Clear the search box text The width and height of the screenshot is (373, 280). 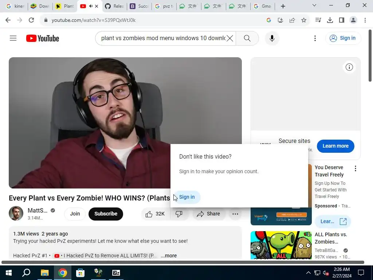coord(229,38)
